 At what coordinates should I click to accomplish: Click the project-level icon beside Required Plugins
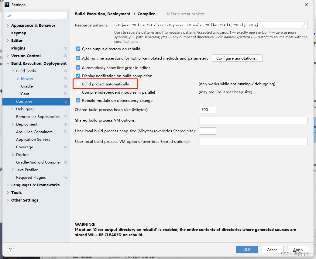click(66, 177)
